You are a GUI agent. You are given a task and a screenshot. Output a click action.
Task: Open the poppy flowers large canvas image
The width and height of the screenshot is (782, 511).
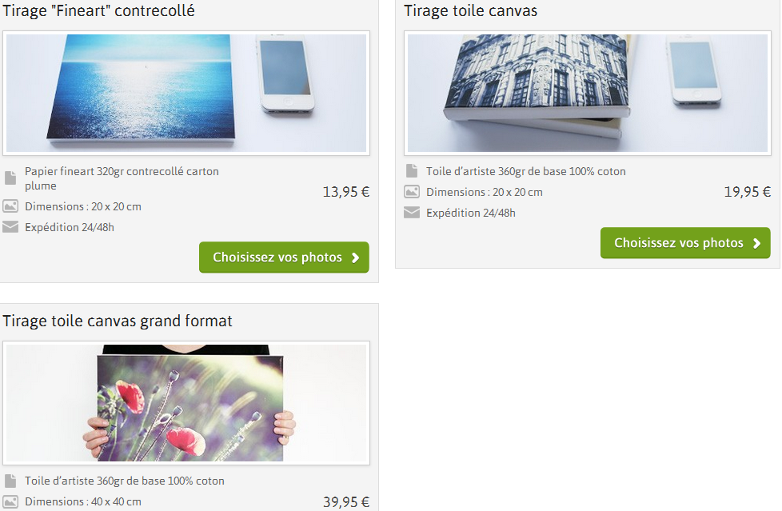point(186,403)
